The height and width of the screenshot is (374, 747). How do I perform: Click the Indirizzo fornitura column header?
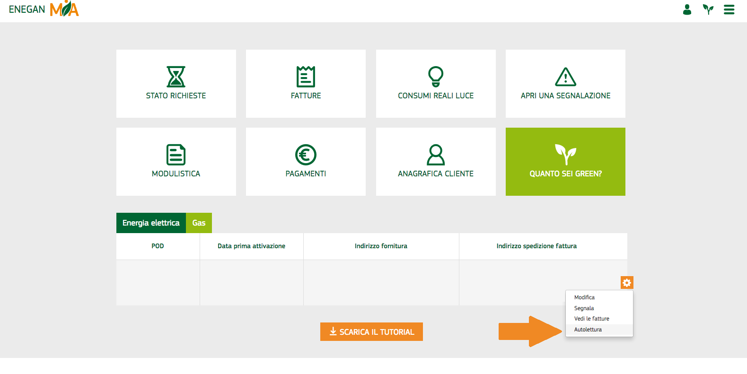coord(381,246)
